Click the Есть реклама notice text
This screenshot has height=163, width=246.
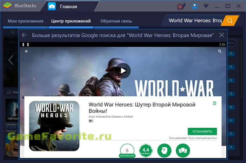point(178,138)
